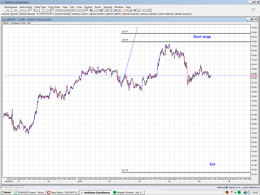Select the 1-minute time scale button
Viewport: 260px width, 195px height.
46,10
